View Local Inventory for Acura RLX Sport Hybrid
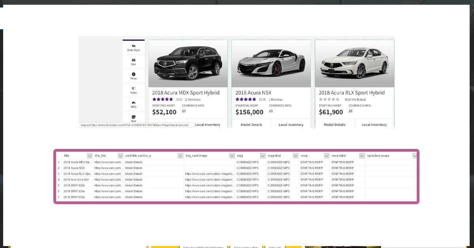 374,125
